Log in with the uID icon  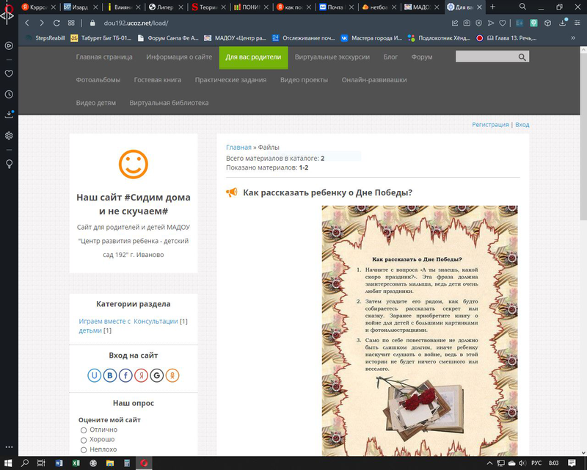click(94, 376)
